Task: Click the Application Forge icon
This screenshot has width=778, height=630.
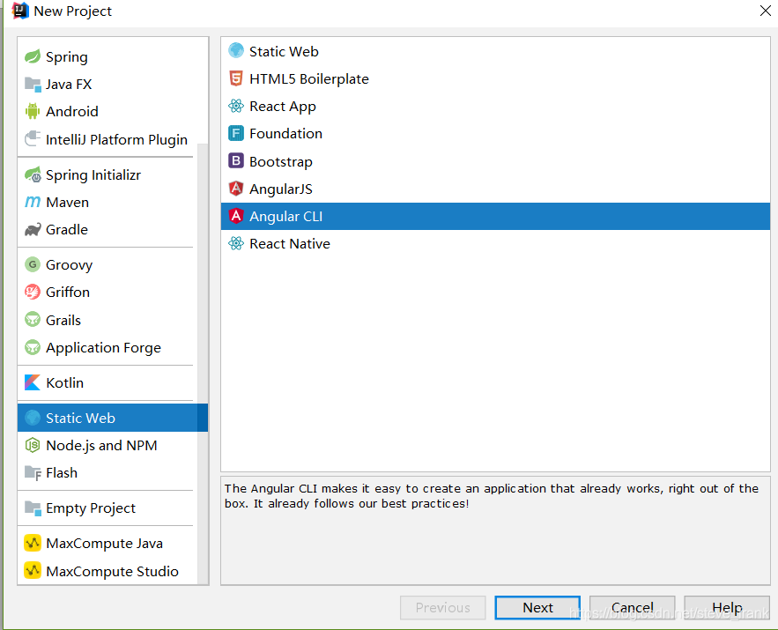Action: click(x=33, y=347)
